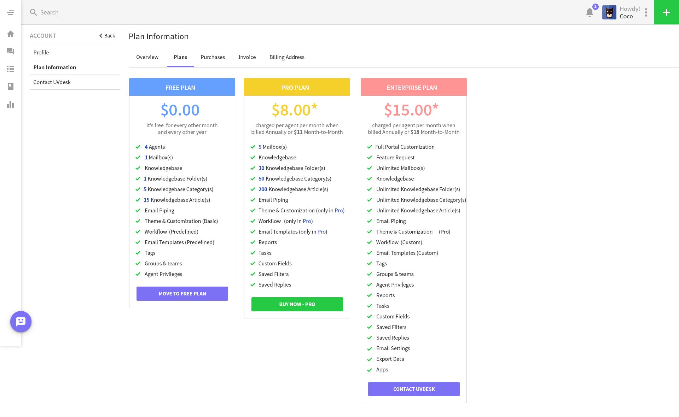Click the Coco user avatar
This screenshot has width=679, height=417.
[x=609, y=12]
